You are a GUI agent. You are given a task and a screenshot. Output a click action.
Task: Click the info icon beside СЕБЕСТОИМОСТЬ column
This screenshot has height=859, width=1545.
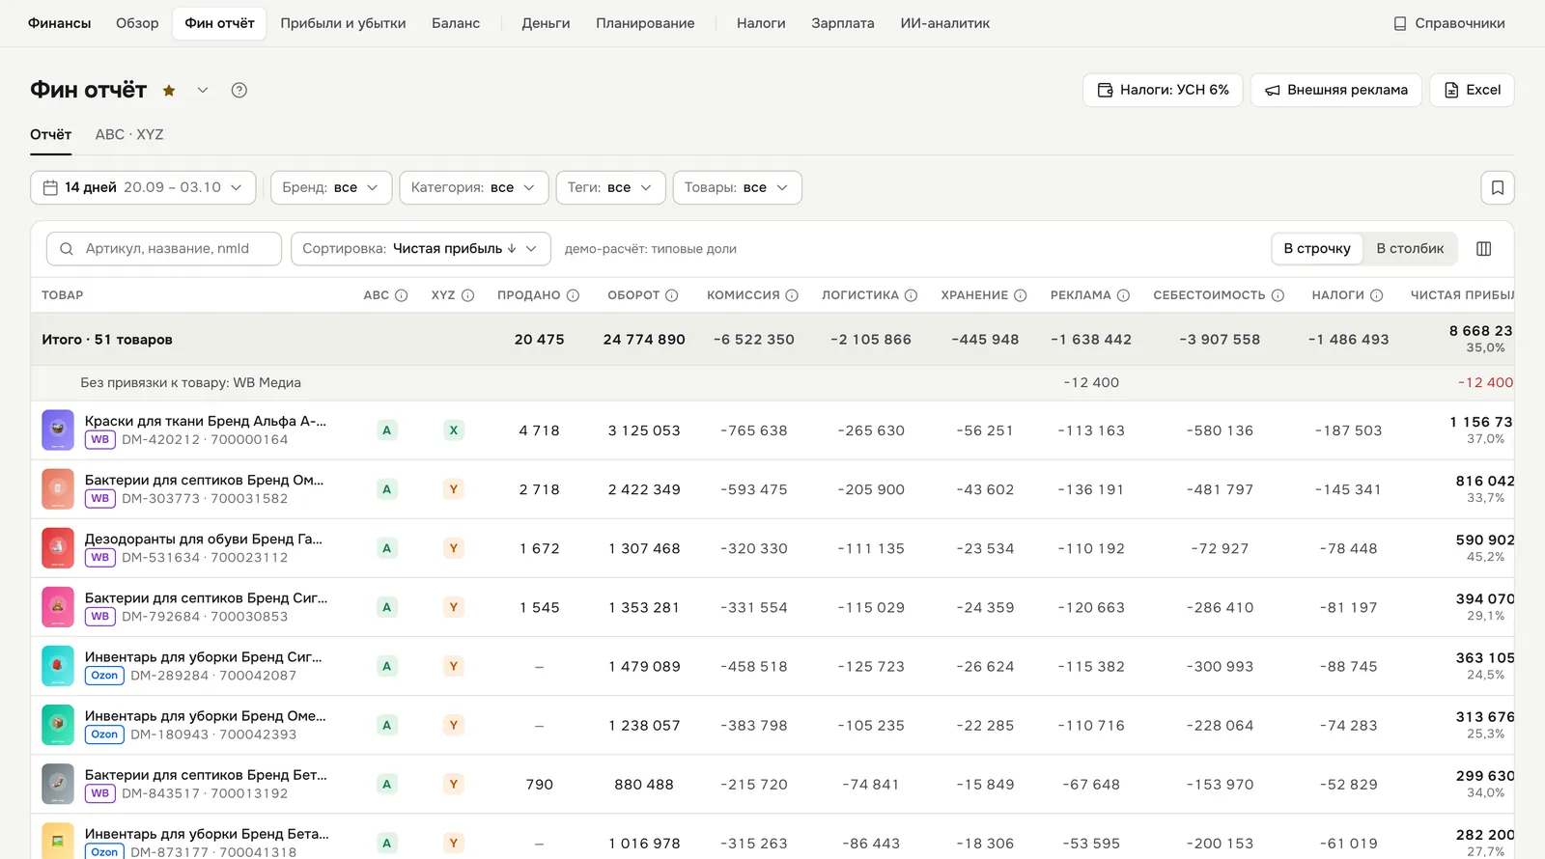click(1278, 295)
